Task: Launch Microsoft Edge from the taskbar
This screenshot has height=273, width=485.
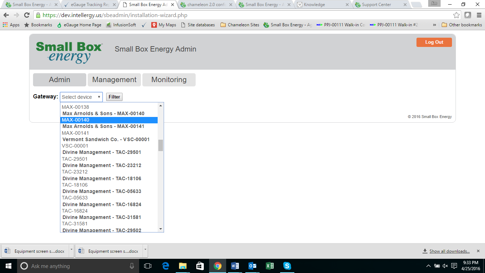Action: point(165,266)
